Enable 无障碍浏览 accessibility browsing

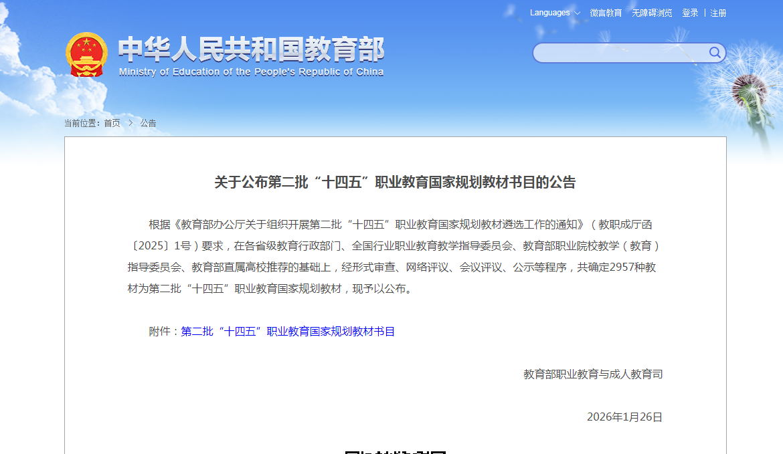tap(652, 13)
